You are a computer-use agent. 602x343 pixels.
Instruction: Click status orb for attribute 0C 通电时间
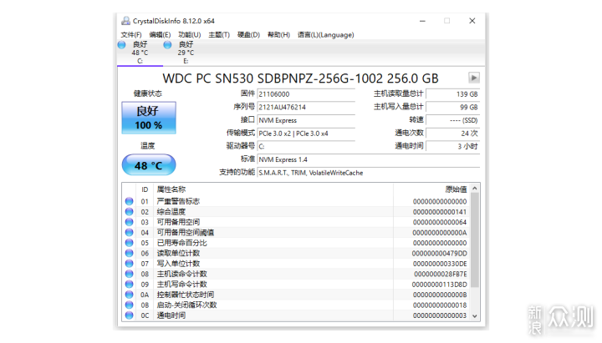tap(130, 315)
